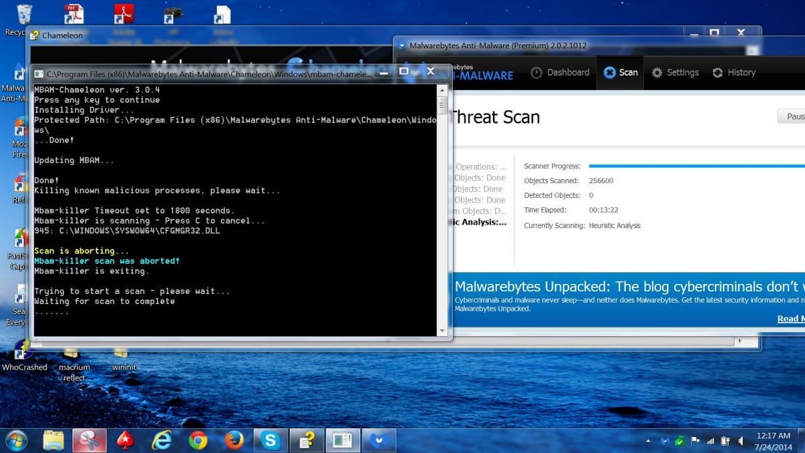805x453 pixels.
Task: Show hidden system tray icons
Action: pos(648,442)
